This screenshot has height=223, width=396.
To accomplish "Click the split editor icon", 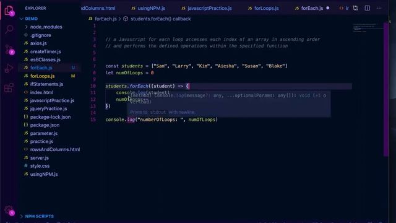I will [367, 8].
